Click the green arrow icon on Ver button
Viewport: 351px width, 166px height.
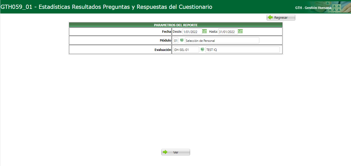pyautogui.click(x=165, y=152)
